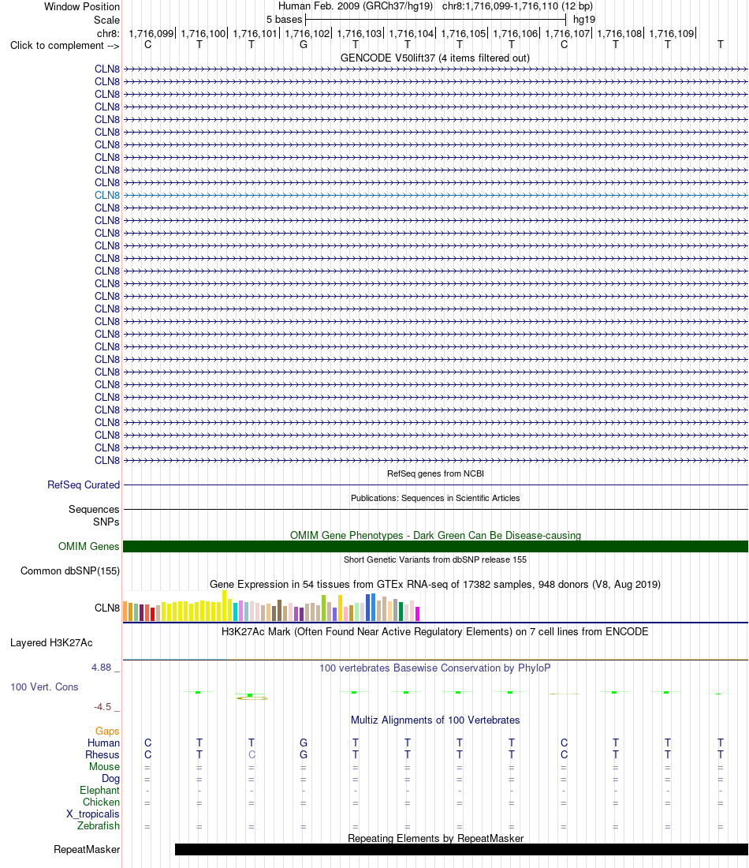
Task: Click the first C base in ruler sequence
Action: click(x=147, y=44)
